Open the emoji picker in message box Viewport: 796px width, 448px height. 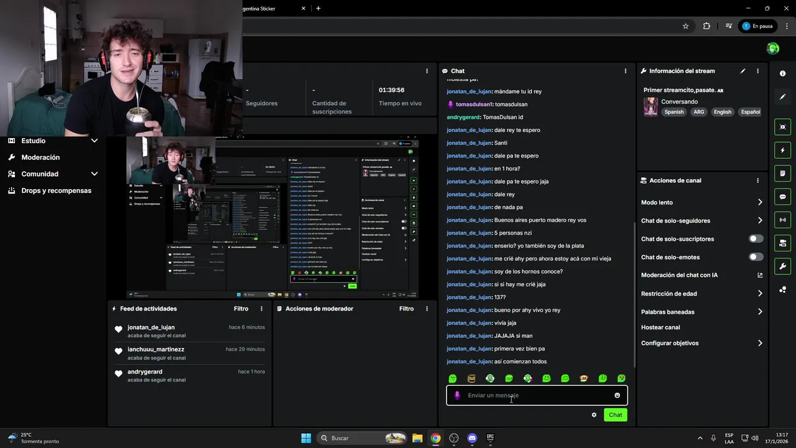click(x=617, y=395)
